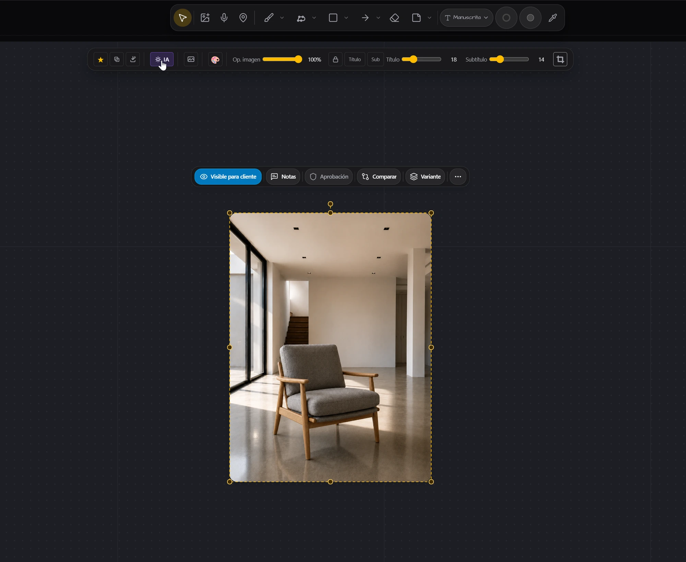Viewport: 686px width, 562px height.
Task: Click the rotation handle above image
Action: [330, 204]
